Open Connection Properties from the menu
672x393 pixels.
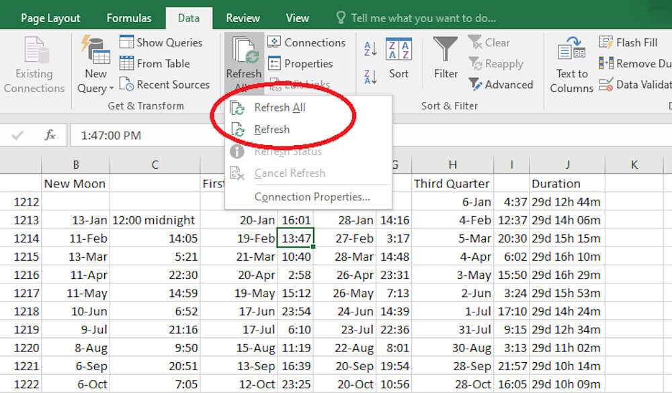pyautogui.click(x=312, y=197)
